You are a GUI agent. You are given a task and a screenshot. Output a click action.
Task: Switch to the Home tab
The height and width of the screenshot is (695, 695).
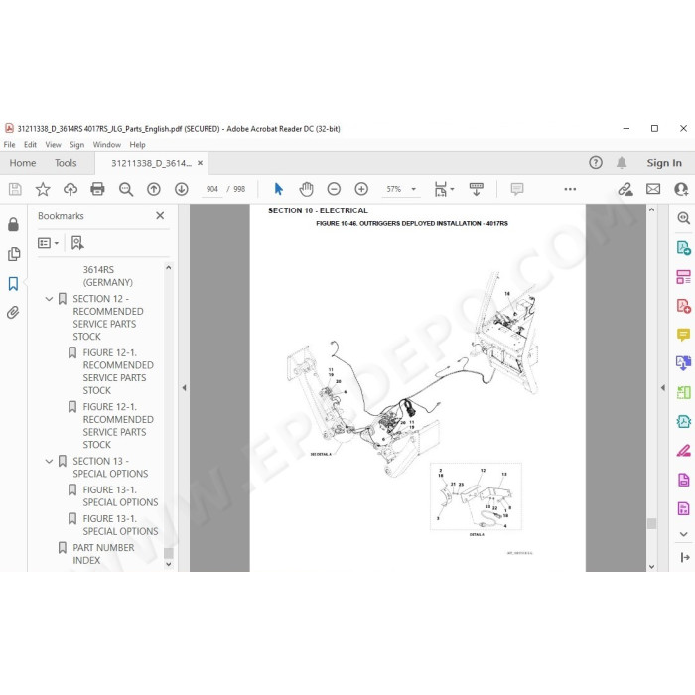(x=23, y=163)
